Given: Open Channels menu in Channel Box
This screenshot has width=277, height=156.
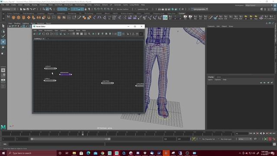Looking at the screenshot, I should (211, 26).
